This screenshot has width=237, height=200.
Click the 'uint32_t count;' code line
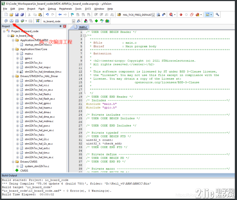pyautogui.click(x=100, y=140)
